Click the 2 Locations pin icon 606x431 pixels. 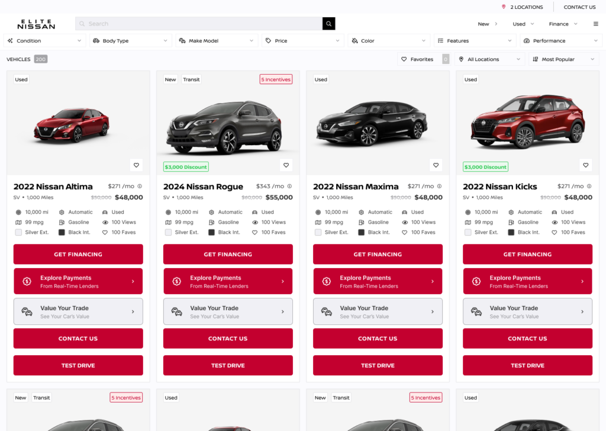point(504,7)
